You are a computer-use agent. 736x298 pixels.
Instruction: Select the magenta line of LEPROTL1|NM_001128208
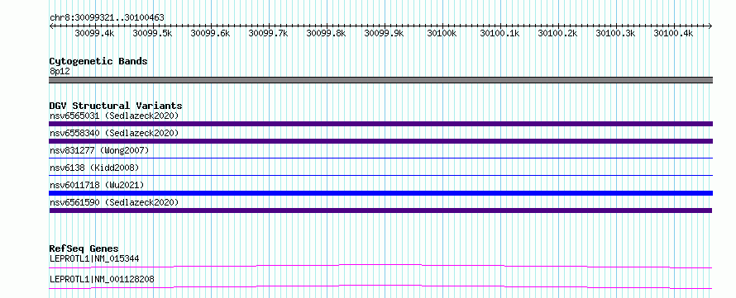point(380,286)
